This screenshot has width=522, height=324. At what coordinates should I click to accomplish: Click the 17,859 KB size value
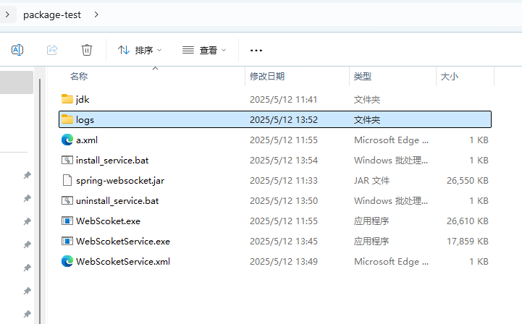[x=468, y=242]
